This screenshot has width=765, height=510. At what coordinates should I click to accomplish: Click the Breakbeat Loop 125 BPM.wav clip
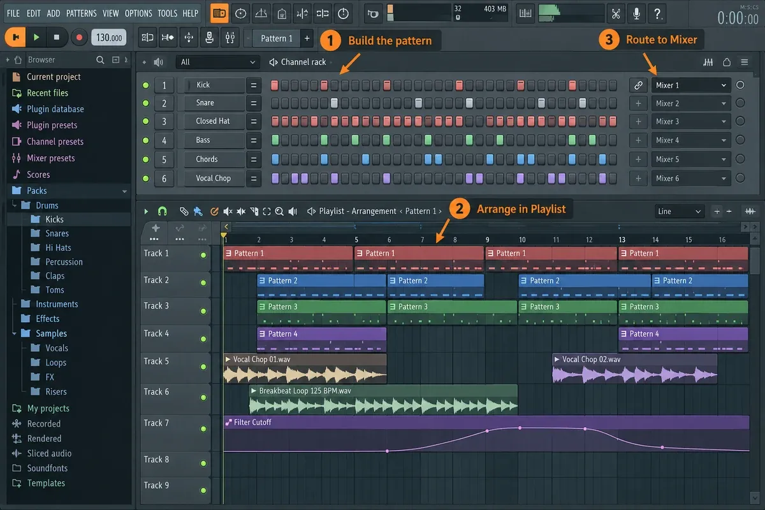pos(383,399)
